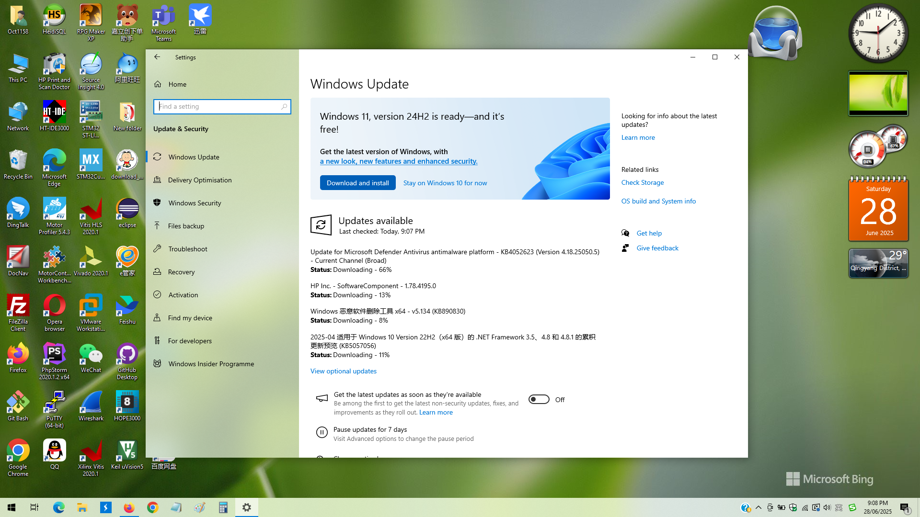Choose Stay on Windows 10 for now
Viewport: 920px width, 517px height.
pyautogui.click(x=445, y=183)
